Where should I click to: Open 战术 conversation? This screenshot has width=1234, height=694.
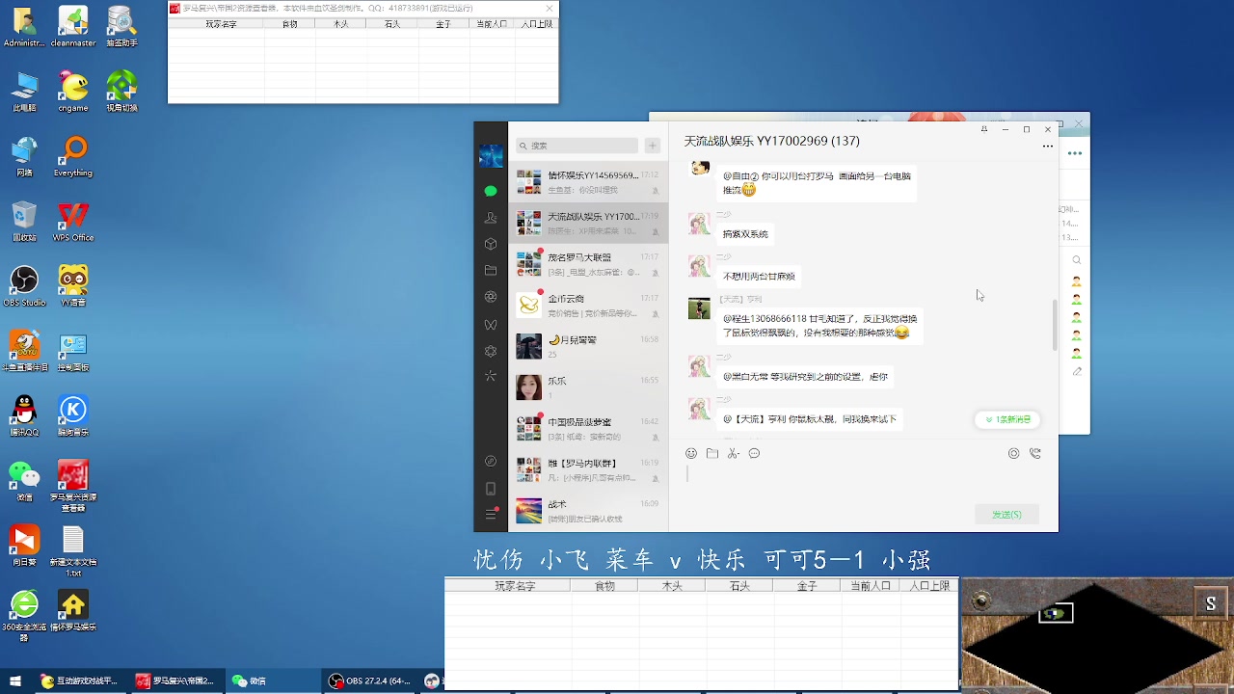(x=588, y=511)
